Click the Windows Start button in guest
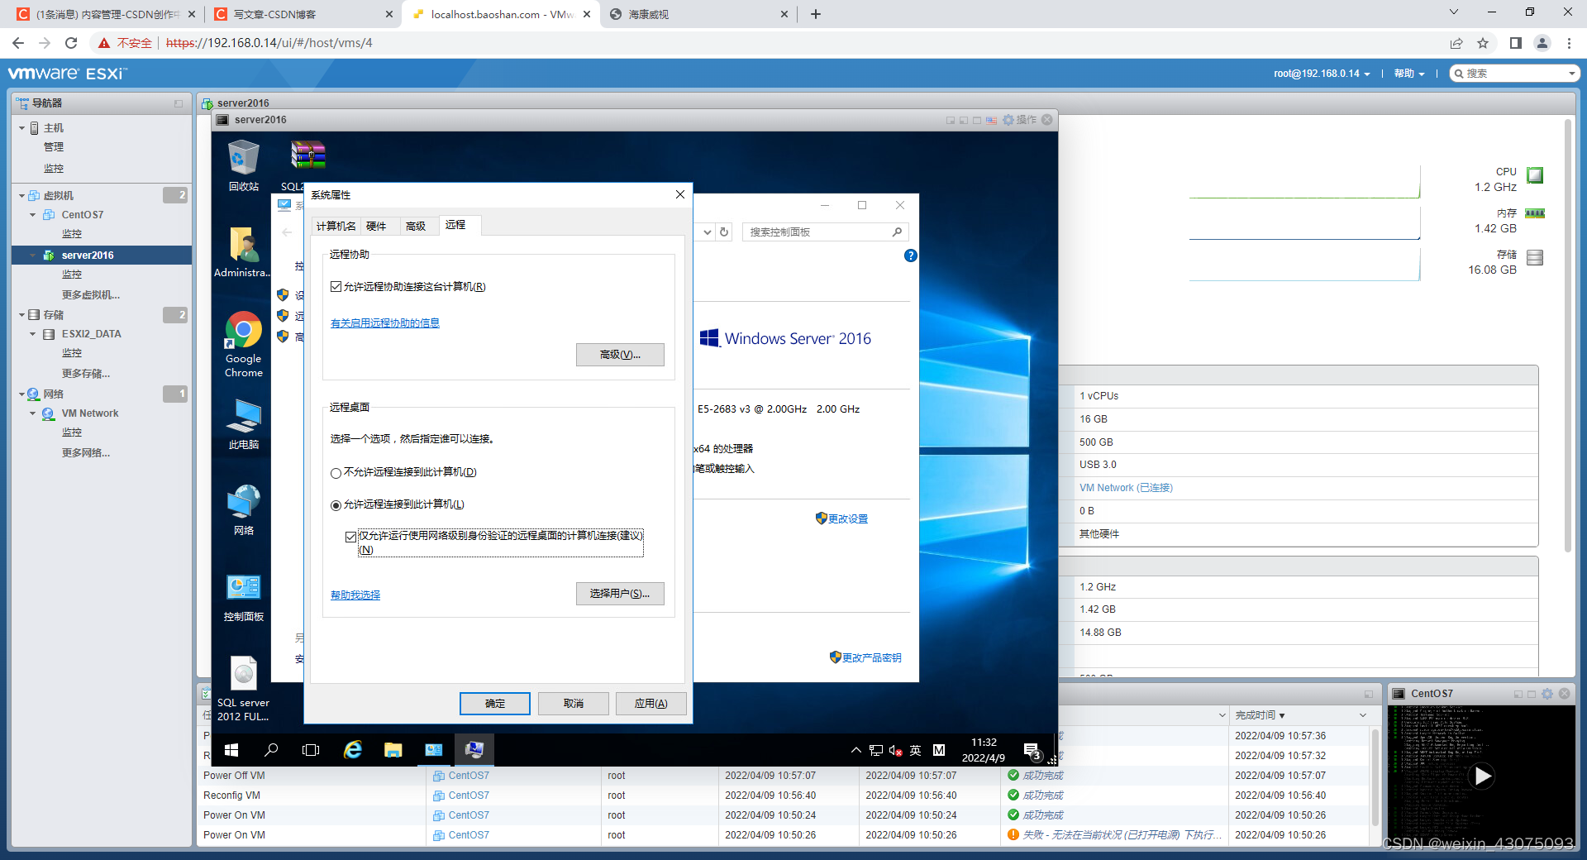Viewport: 1587px width, 860px height. 231,750
